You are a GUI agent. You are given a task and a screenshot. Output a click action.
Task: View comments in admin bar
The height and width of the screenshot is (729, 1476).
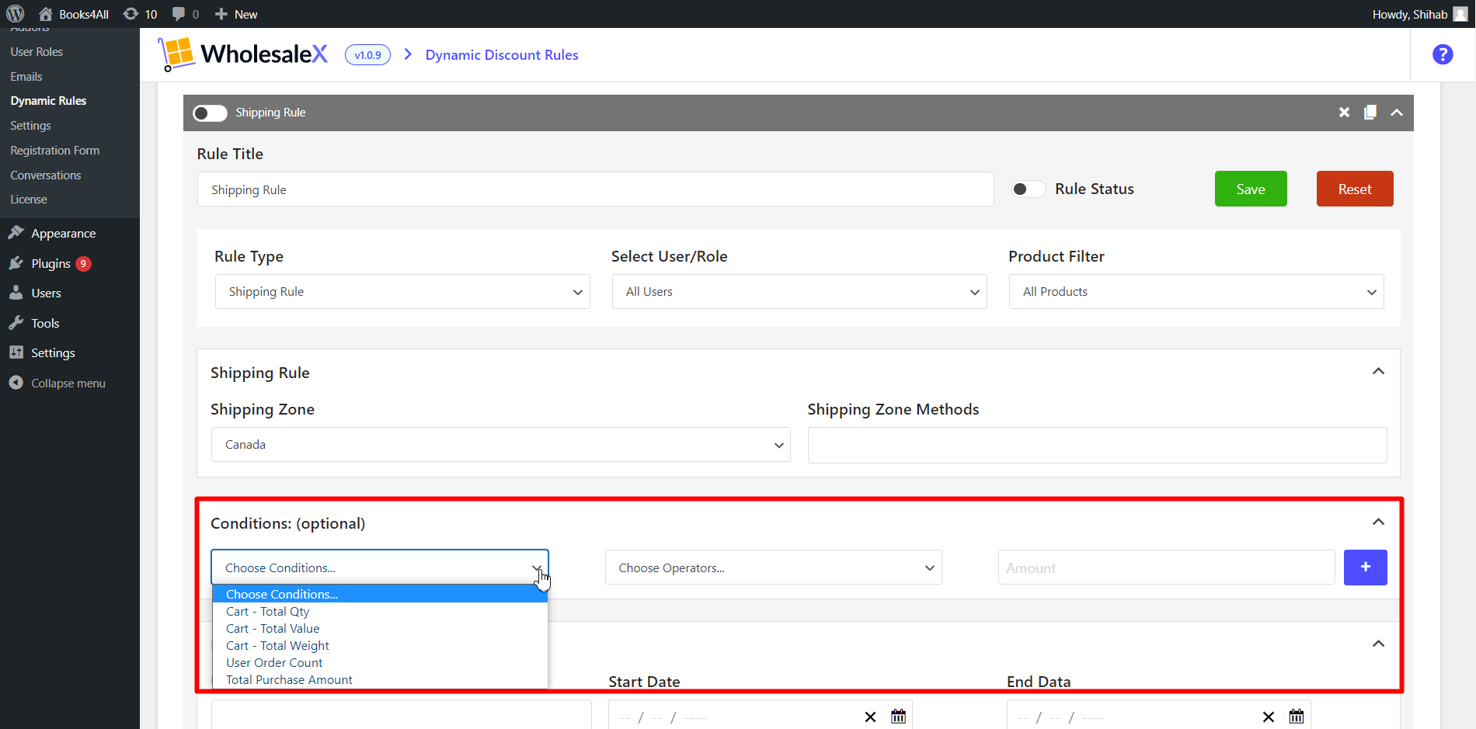pyautogui.click(x=186, y=14)
